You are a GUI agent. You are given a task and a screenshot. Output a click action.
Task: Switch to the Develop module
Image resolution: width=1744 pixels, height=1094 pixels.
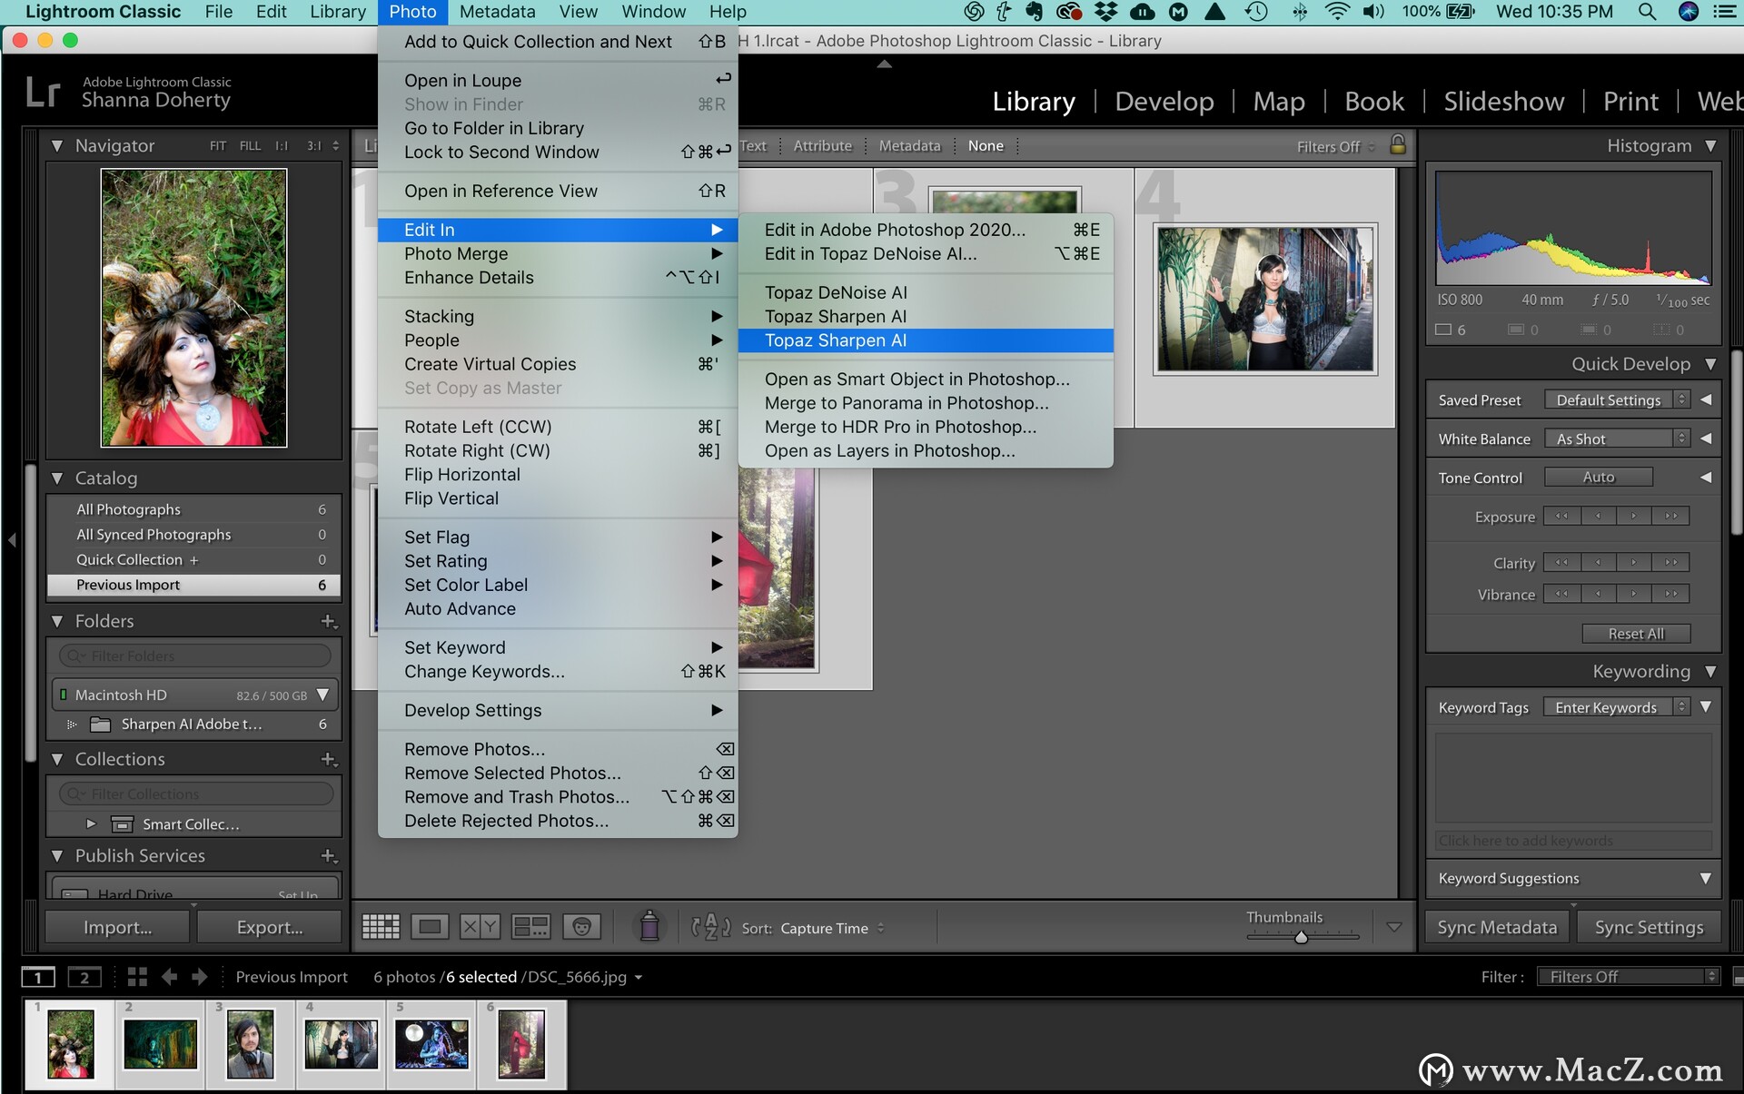tap(1164, 101)
